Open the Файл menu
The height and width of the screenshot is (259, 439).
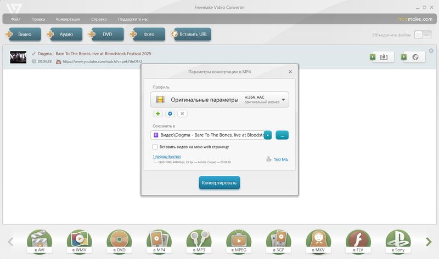[x=15, y=19]
